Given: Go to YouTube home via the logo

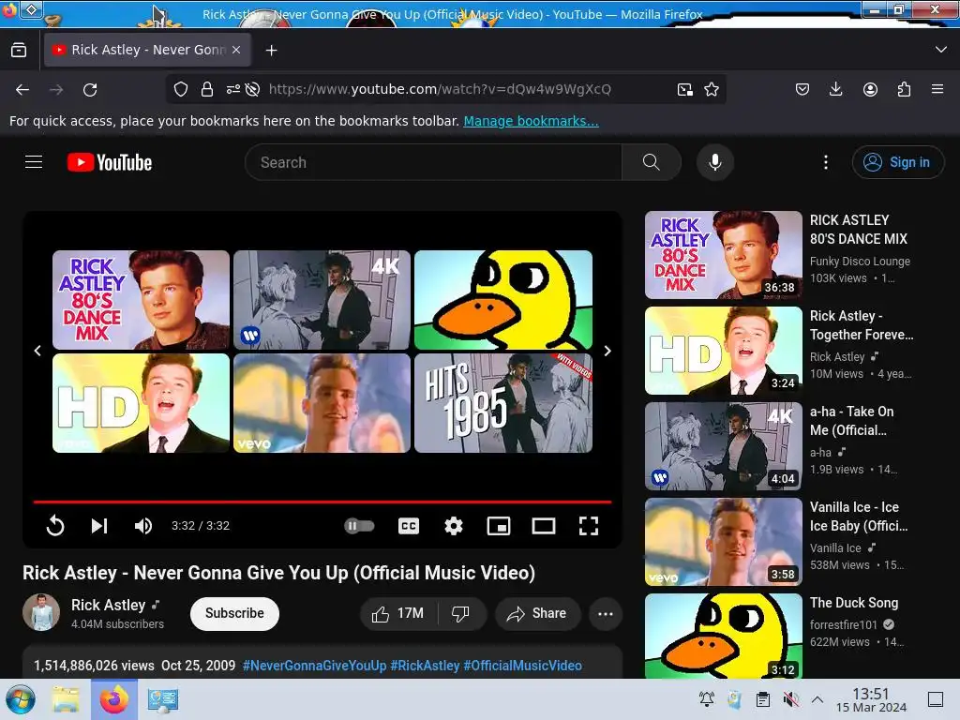Looking at the screenshot, I should (x=110, y=162).
